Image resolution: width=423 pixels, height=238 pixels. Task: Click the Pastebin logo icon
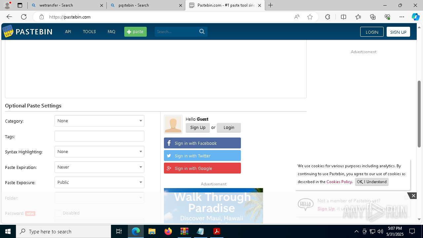[x=8, y=31]
